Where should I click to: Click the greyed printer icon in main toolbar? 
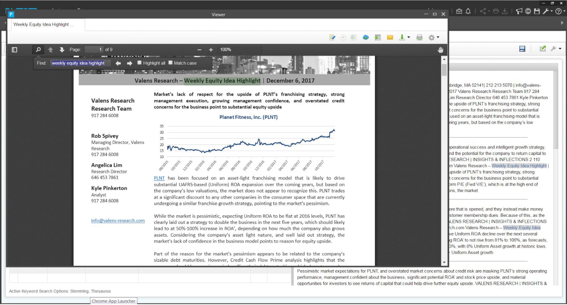[496, 11]
